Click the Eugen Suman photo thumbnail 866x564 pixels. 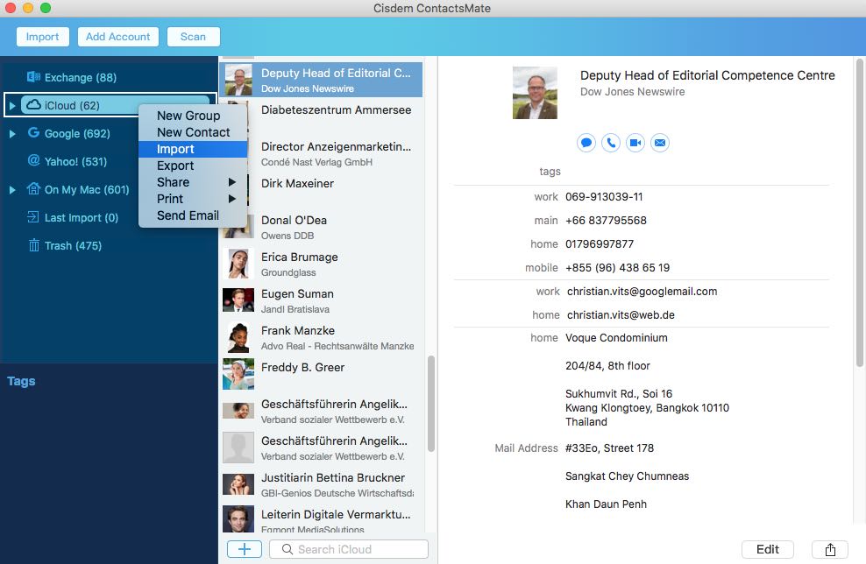[238, 300]
